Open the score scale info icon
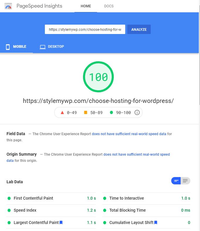Screen dimensions: 200x231 137,113
